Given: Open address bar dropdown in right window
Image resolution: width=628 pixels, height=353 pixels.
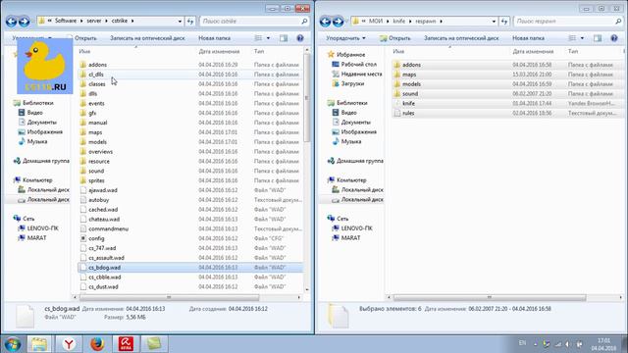Looking at the screenshot, I should coord(494,22).
